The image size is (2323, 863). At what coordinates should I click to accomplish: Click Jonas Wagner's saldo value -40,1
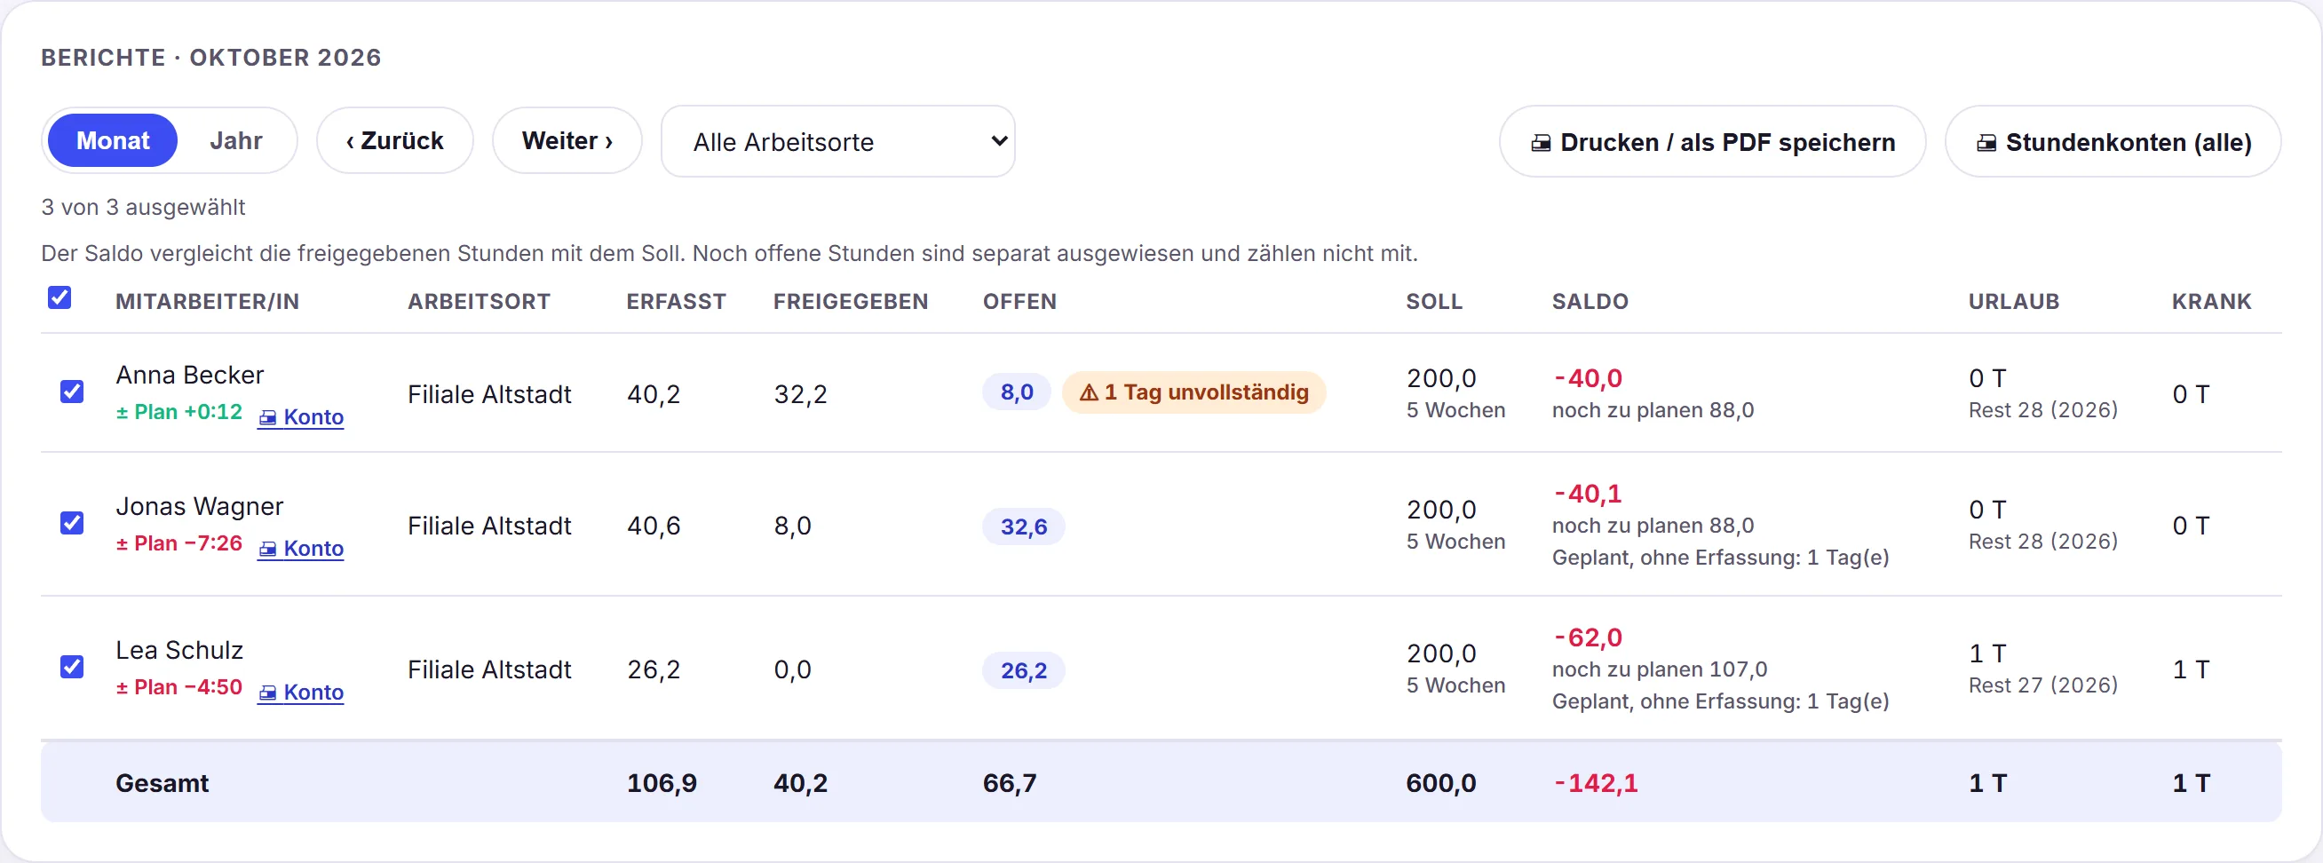(1588, 494)
